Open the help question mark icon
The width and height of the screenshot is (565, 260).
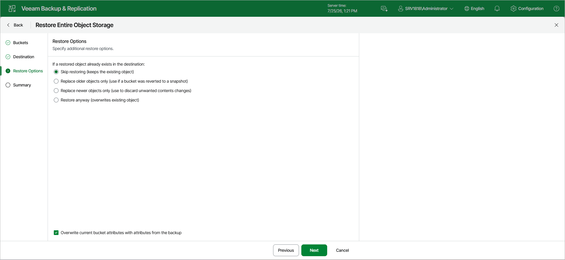(x=556, y=9)
